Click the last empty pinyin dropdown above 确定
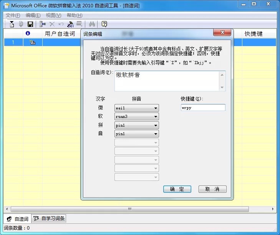The image size is (280, 235). [x=137, y=177]
